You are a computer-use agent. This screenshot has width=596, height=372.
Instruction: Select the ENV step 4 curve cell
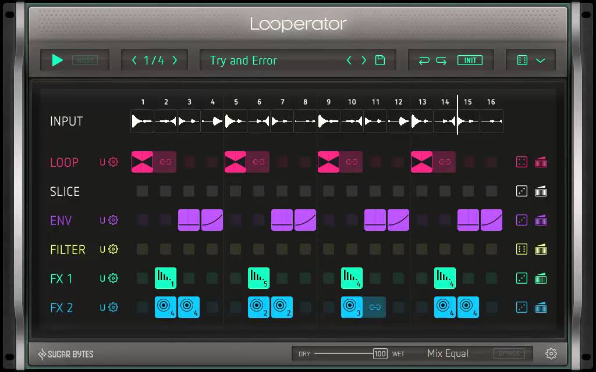[212, 220]
